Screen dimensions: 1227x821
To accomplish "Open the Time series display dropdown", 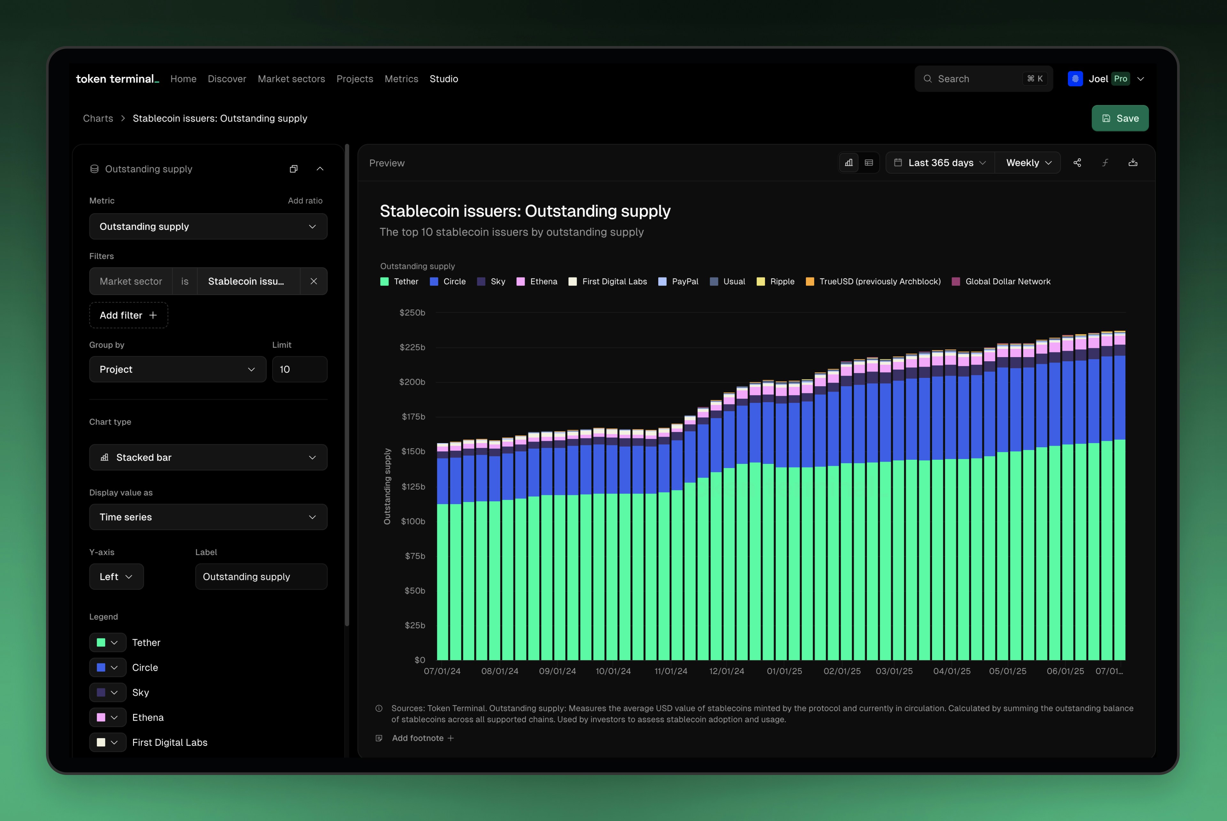I will point(208,517).
